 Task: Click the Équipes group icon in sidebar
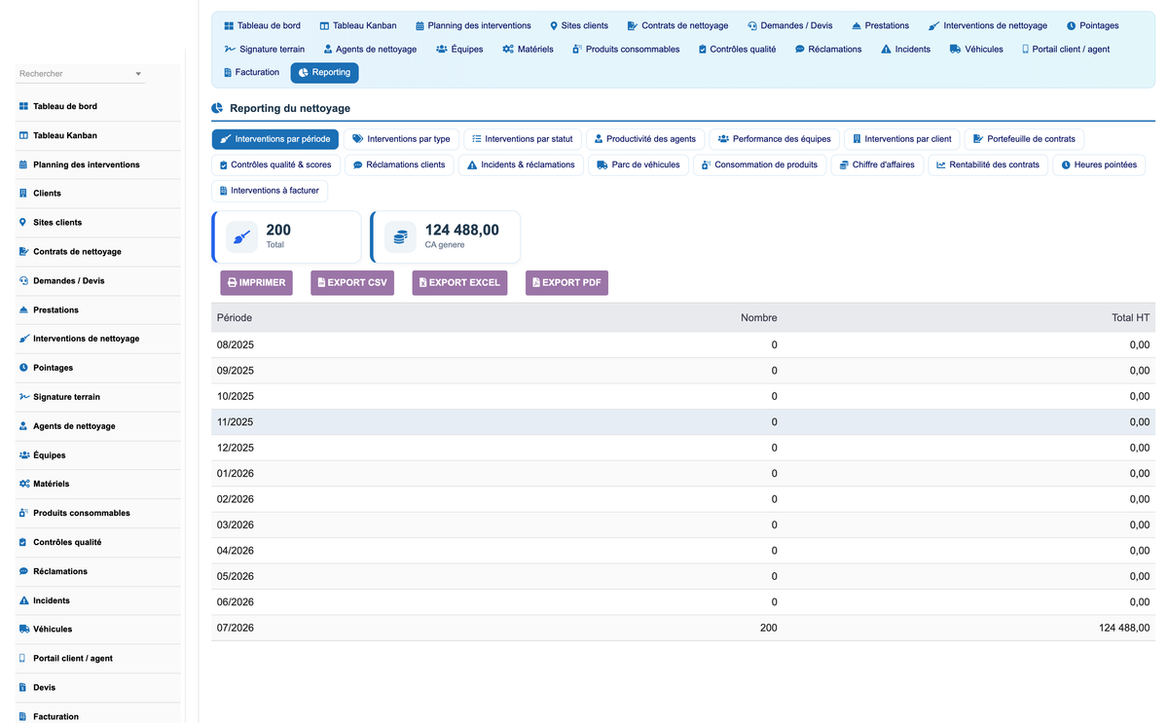[x=23, y=455]
